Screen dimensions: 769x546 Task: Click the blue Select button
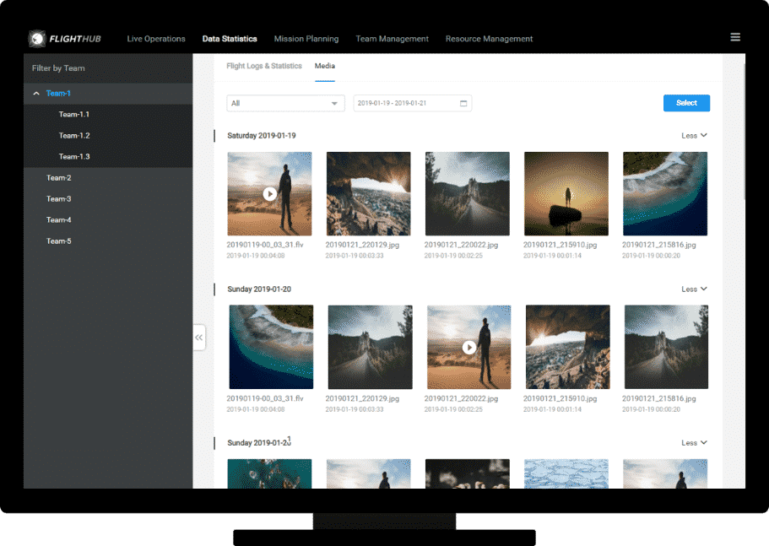click(686, 103)
